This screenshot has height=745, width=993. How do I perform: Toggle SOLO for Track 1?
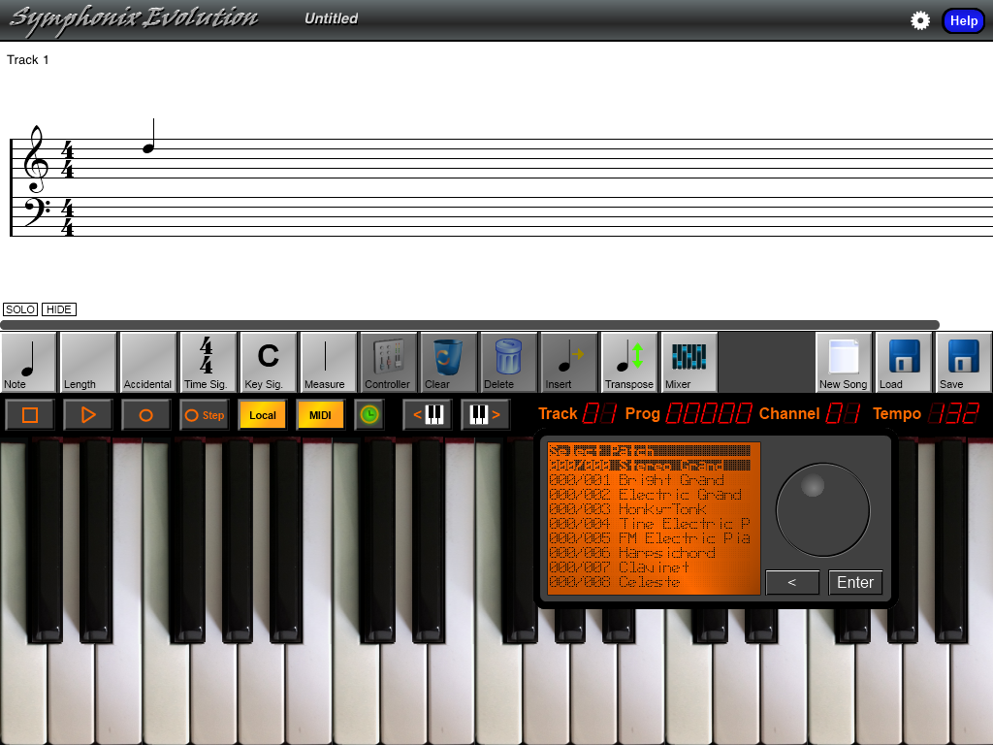point(20,309)
